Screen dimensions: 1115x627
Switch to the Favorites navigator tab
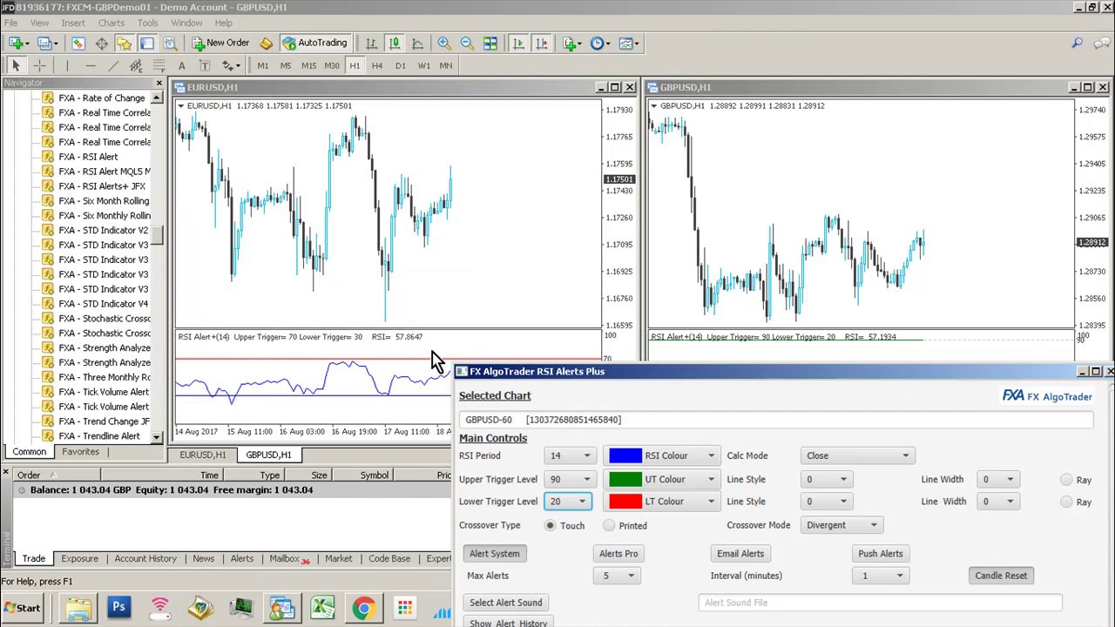point(80,452)
